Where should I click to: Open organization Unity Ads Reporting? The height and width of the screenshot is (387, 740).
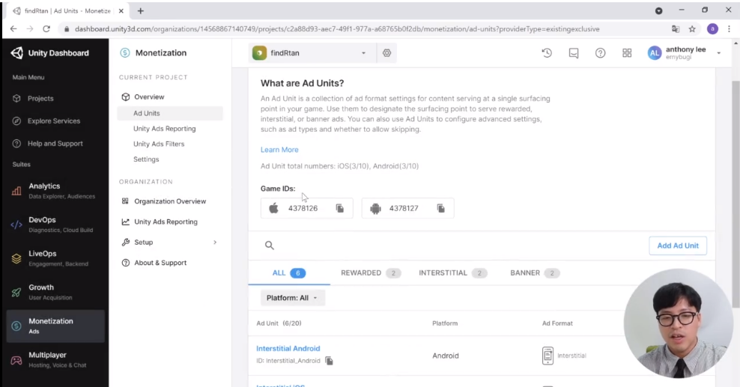point(166,222)
